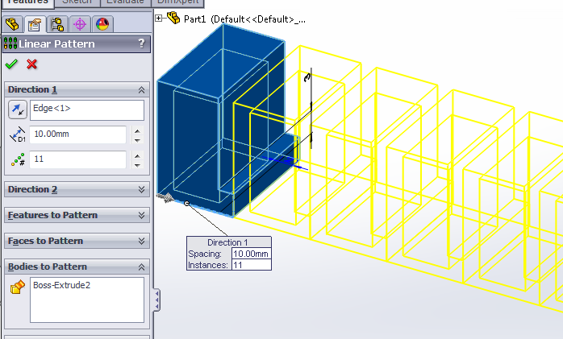Click the Linear Pattern title icon
563x339 pixels.
coord(10,43)
